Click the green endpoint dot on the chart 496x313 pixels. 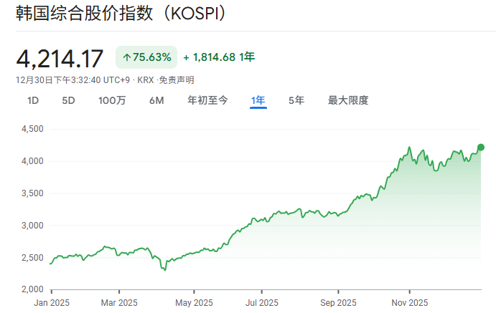click(481, 148)
